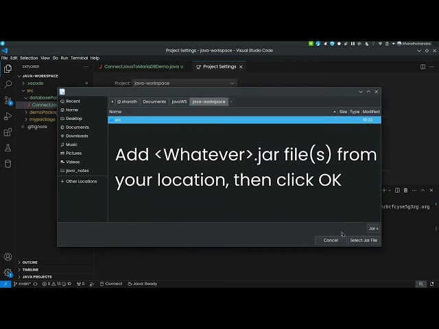The image size is (439, 329).
Task: Click the ports forwarded 0 status item
Action: (81, 284)
